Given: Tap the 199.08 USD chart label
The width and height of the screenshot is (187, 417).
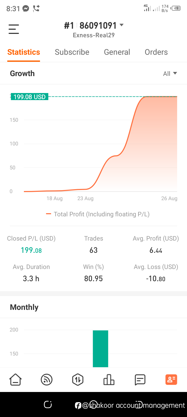Looking at the screenshot, I should click(29, 97).
